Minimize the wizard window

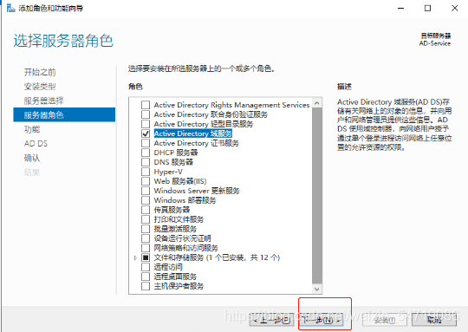pos(401,8)
